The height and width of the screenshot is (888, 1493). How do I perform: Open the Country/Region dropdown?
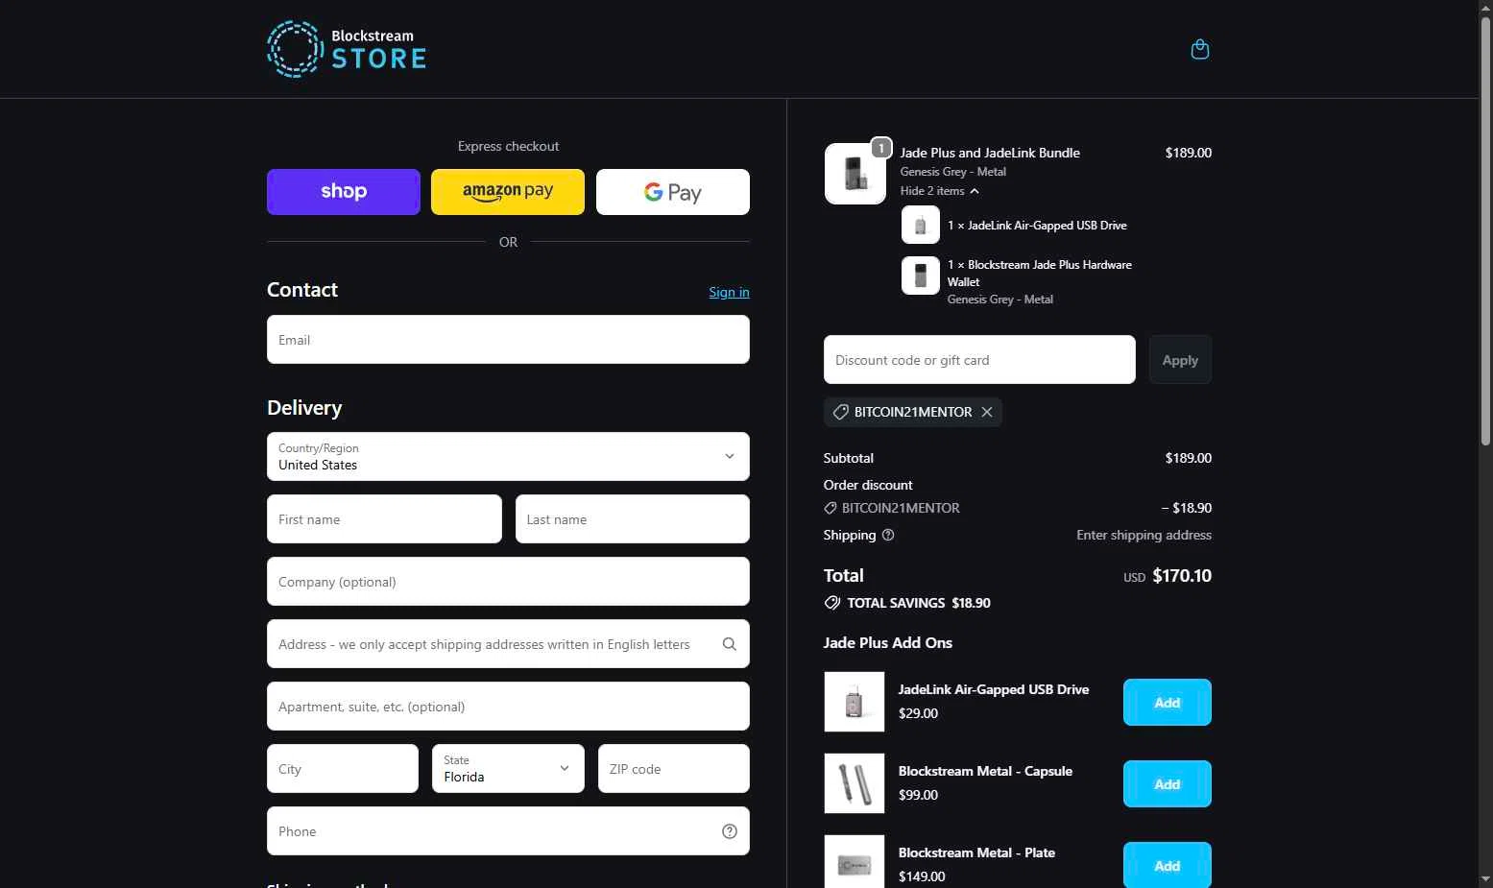pyautogui.click(x=508, y=456)
